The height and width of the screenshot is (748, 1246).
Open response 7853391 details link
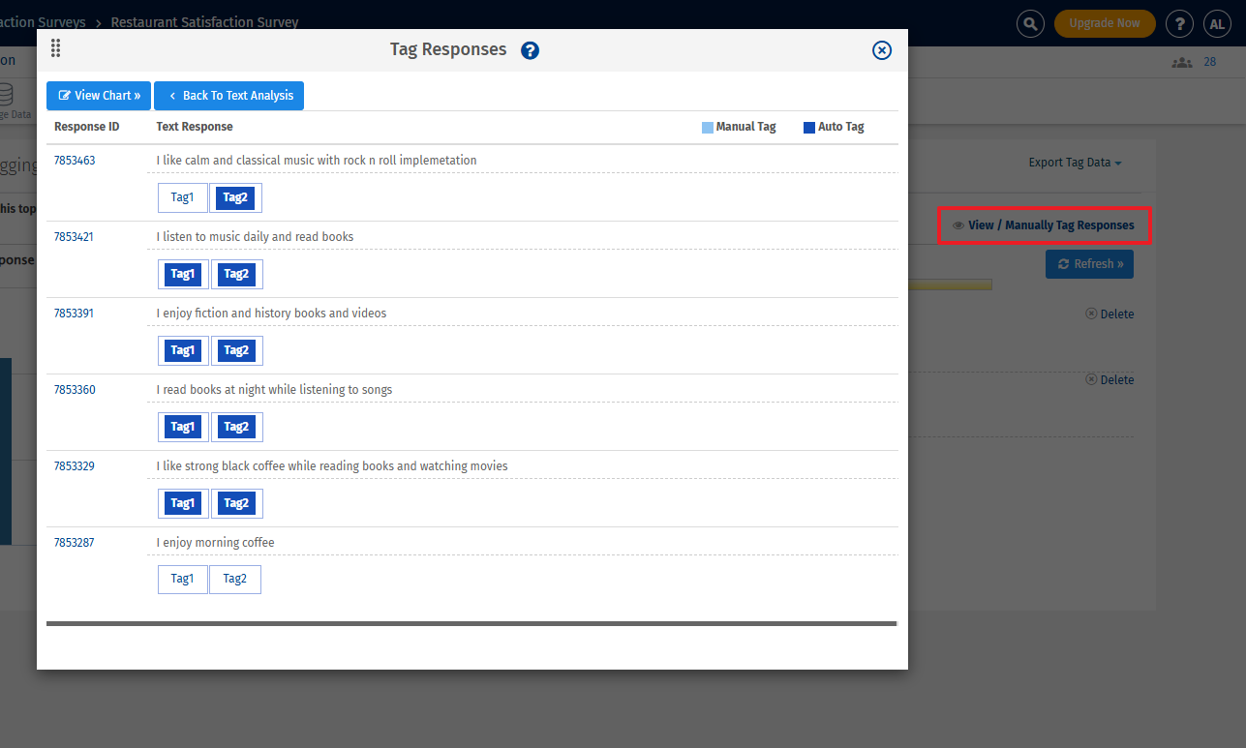coord(75,313)
